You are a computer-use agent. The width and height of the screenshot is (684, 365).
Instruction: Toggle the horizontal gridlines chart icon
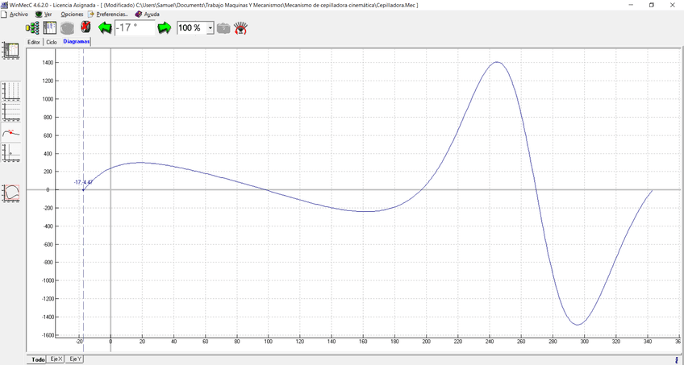[11, 112]
